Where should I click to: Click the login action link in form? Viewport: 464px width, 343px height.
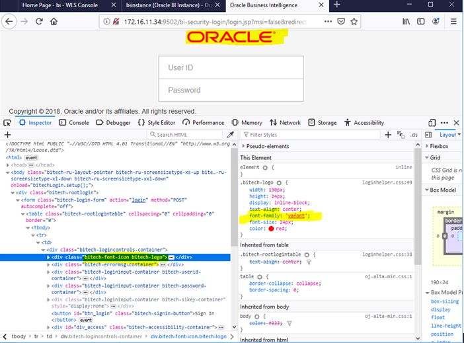click(139, 200)
